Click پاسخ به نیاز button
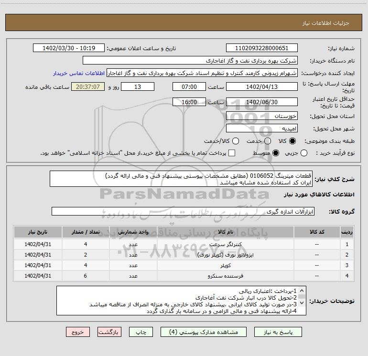The width and height of the screenshot is (368, 356). 278,332
